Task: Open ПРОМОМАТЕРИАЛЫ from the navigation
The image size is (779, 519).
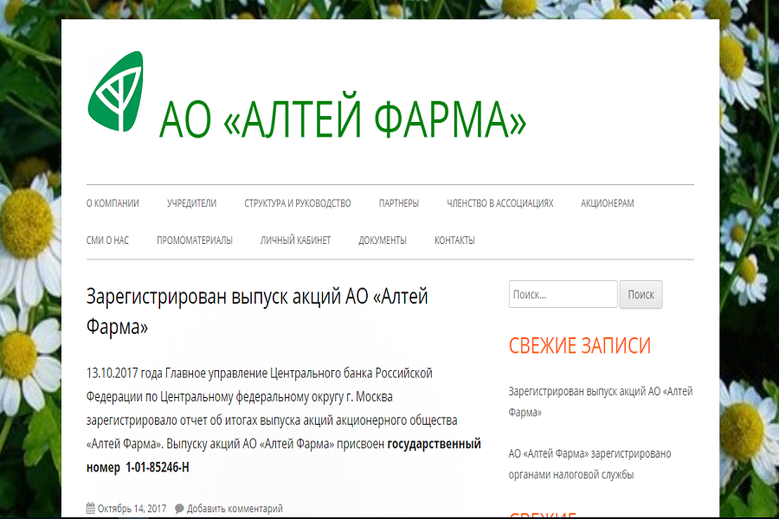Action: 194,240
